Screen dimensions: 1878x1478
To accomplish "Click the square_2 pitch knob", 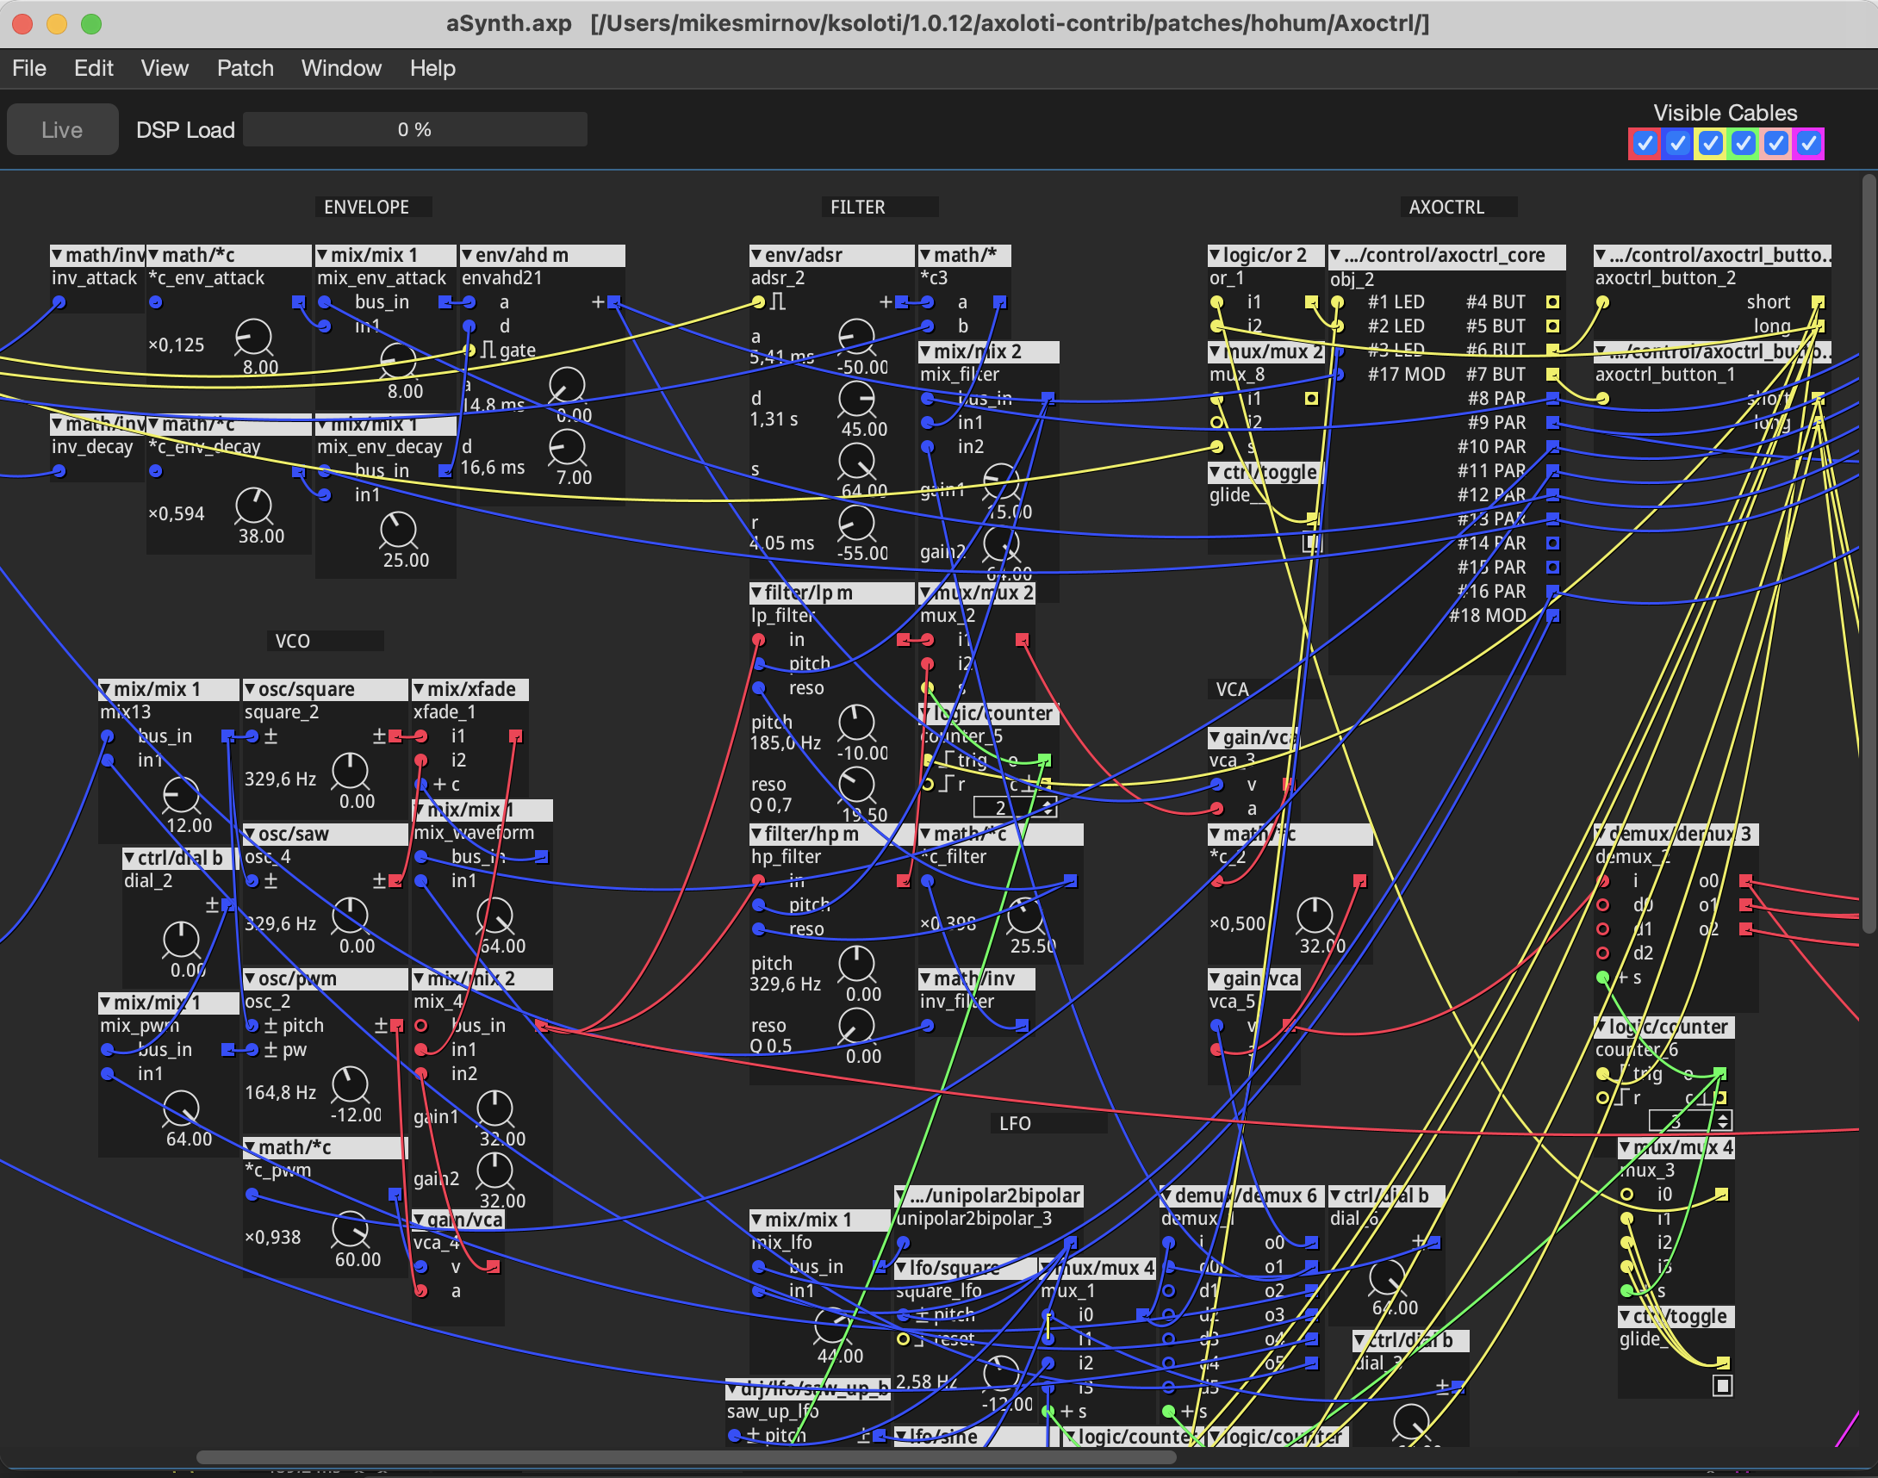I will pyautogui.click(x=351, y=769).
